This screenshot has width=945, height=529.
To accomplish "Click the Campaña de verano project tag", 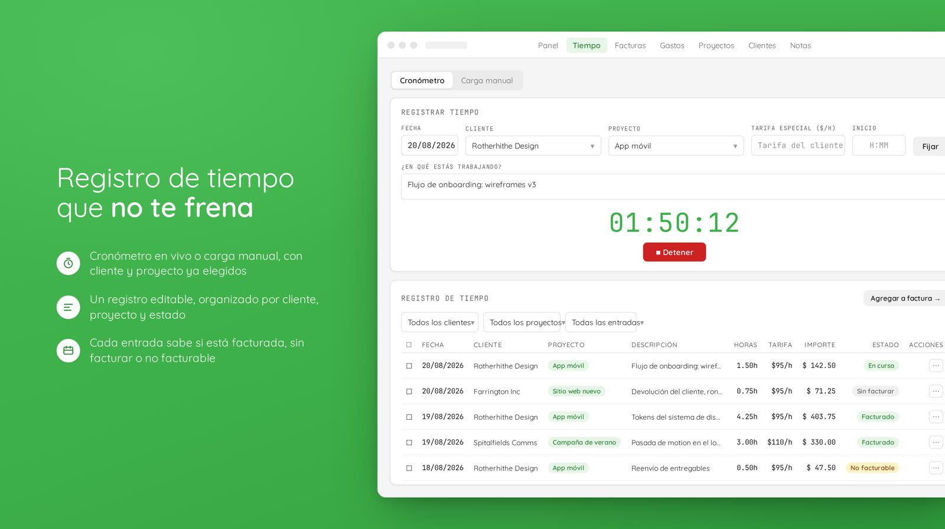I will (x=584, y=442).
